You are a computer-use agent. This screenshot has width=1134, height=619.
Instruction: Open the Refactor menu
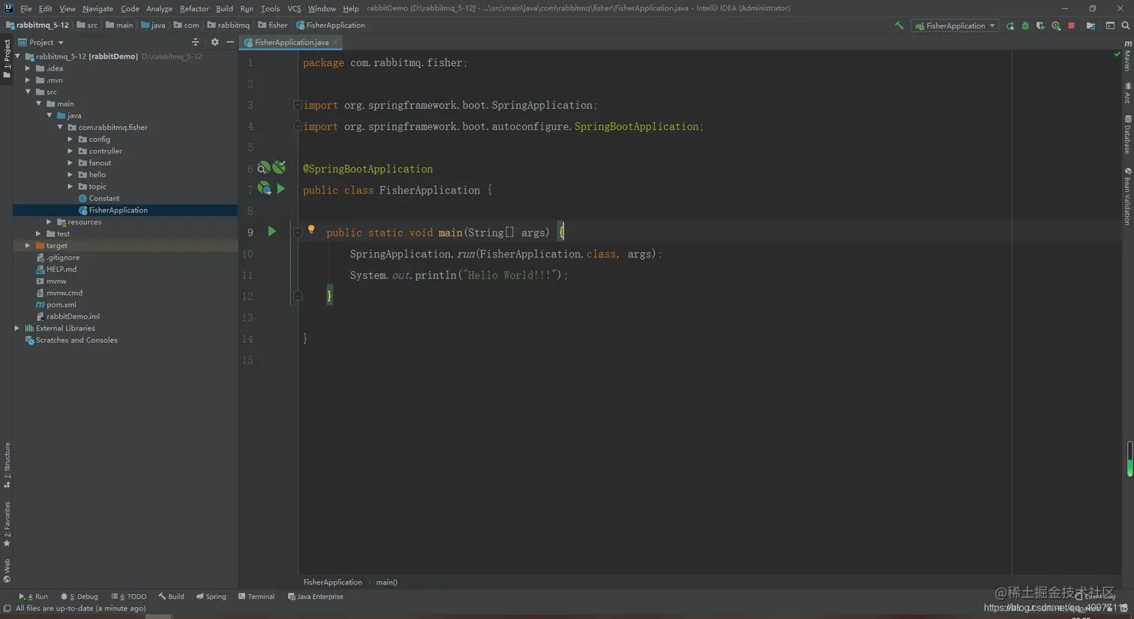point(194,8)
